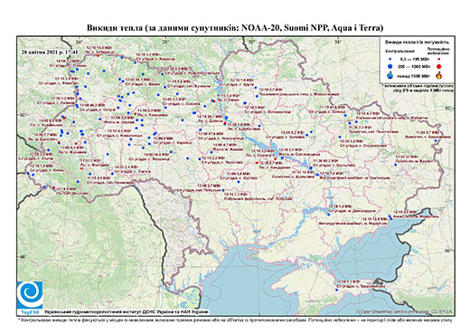Screen dimensions: 470x333
Task: Click the small blue dot legend symbol
Action: 390,60
